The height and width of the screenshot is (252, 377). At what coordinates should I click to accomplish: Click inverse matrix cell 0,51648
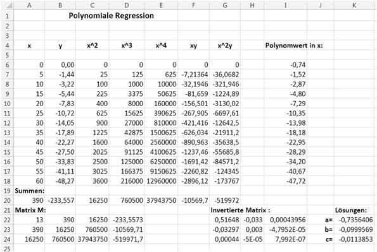tap(225, 220)
